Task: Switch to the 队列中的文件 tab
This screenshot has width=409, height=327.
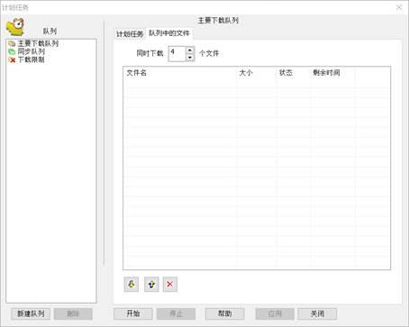Action: pos(169,33)
